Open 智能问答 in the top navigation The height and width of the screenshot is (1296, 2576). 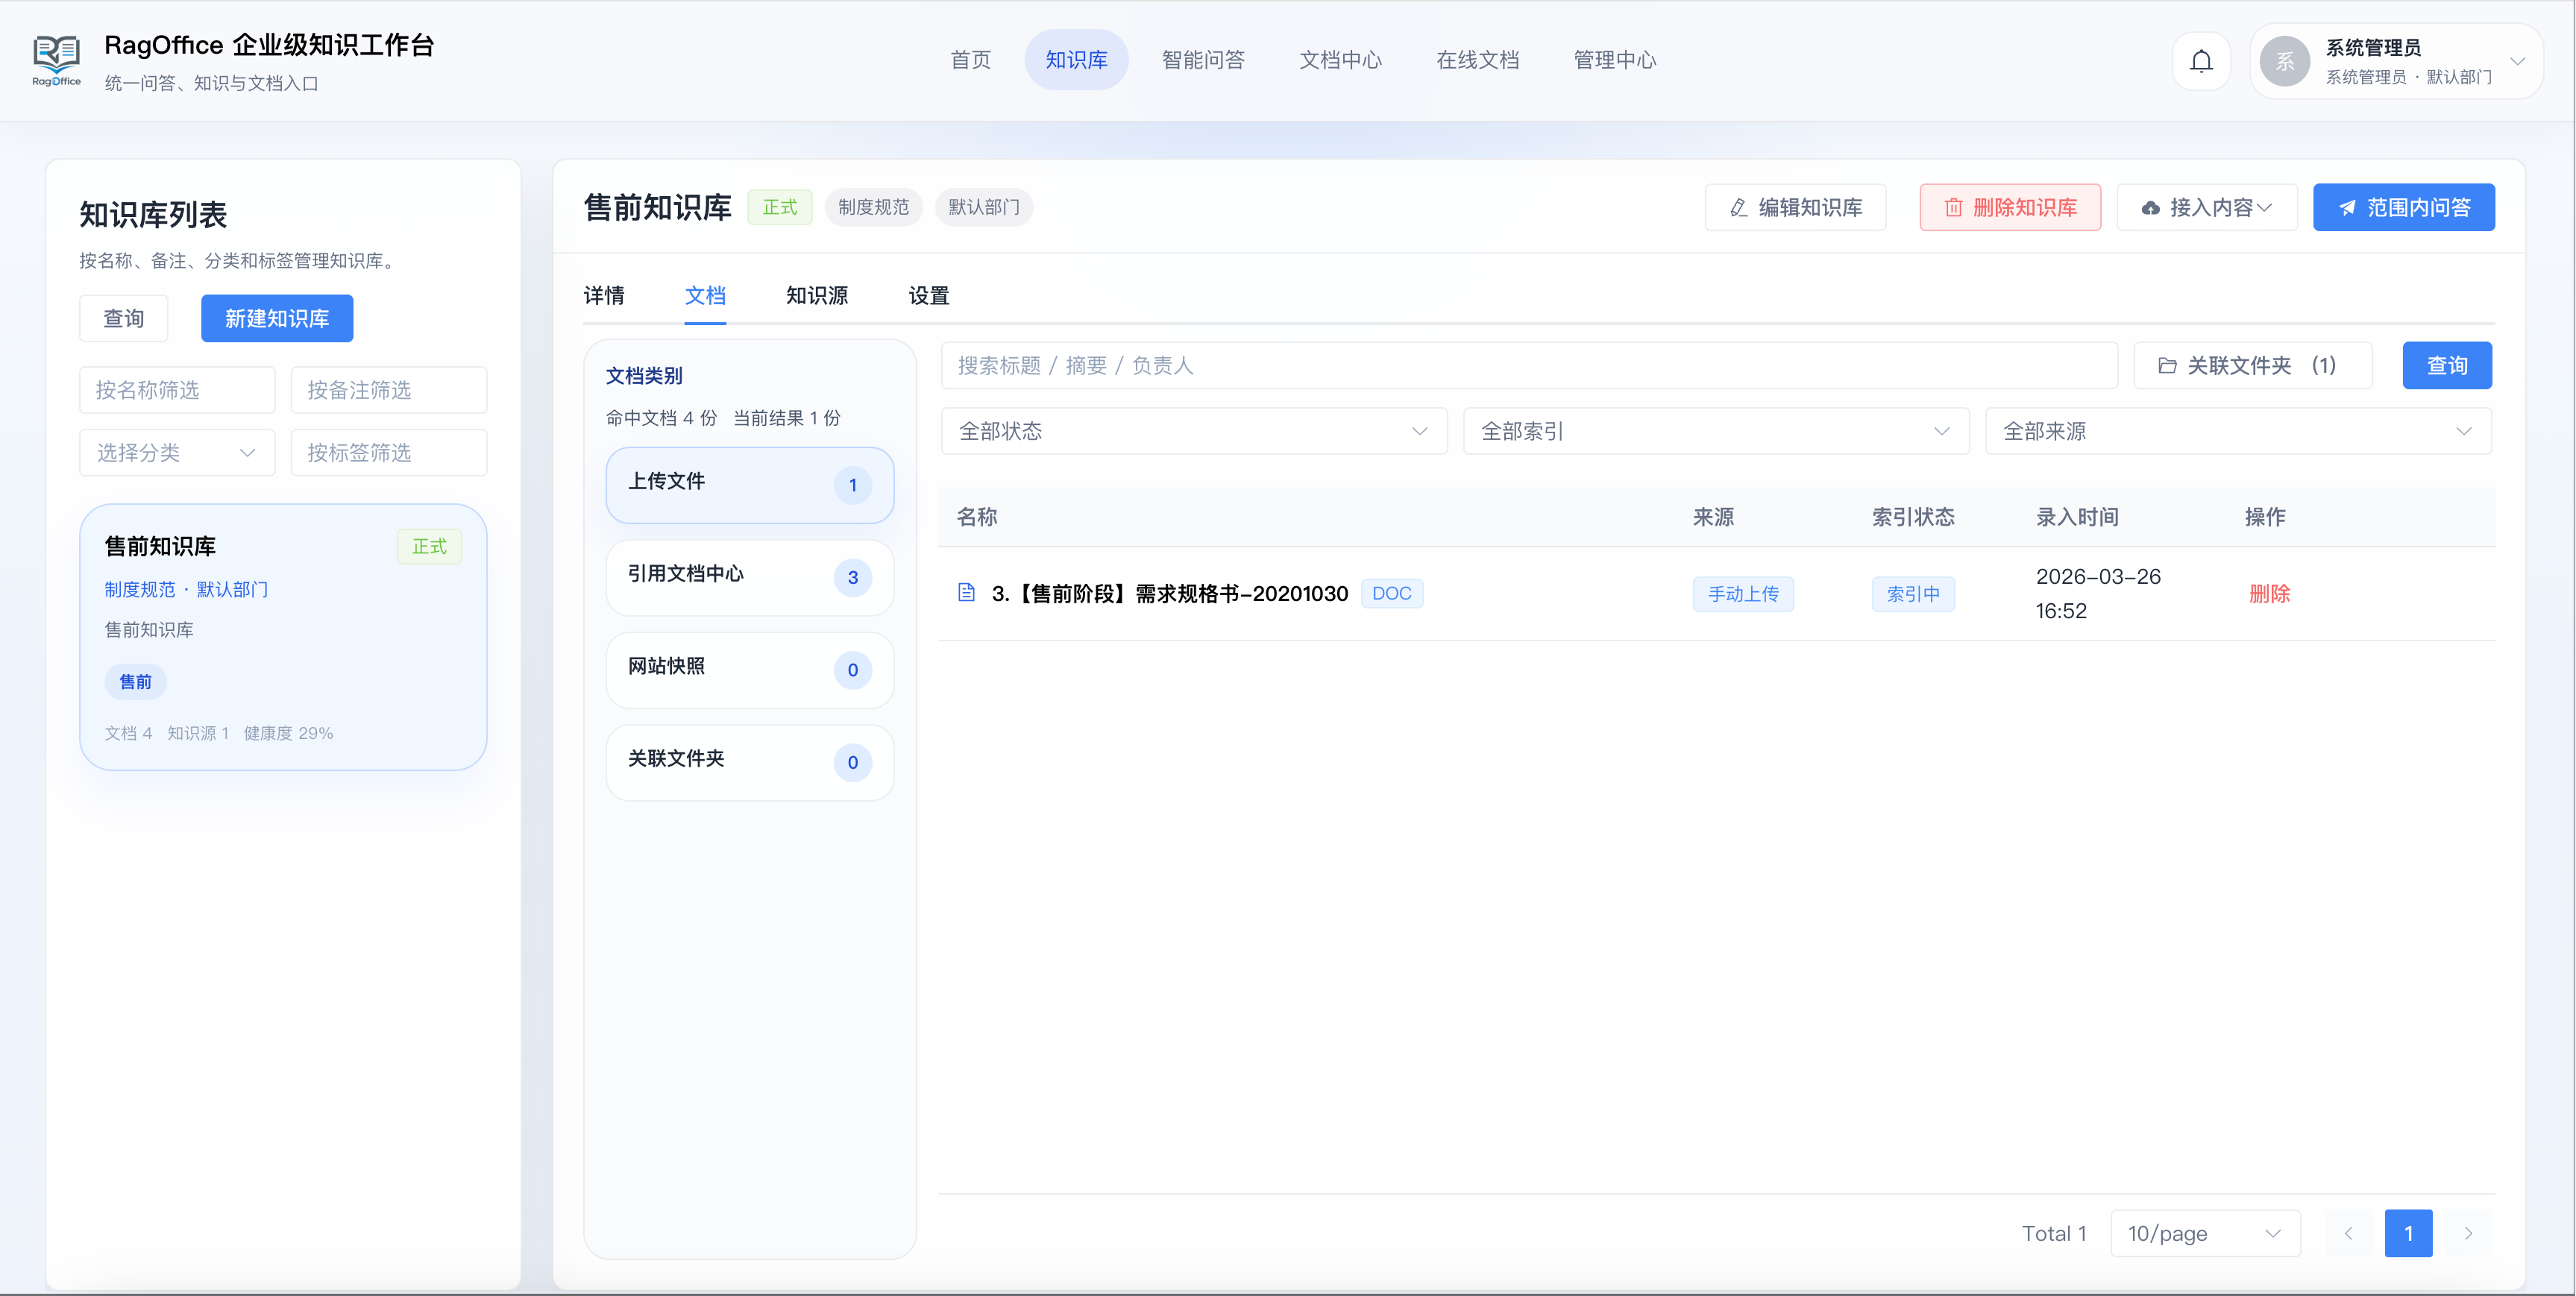1202,60
